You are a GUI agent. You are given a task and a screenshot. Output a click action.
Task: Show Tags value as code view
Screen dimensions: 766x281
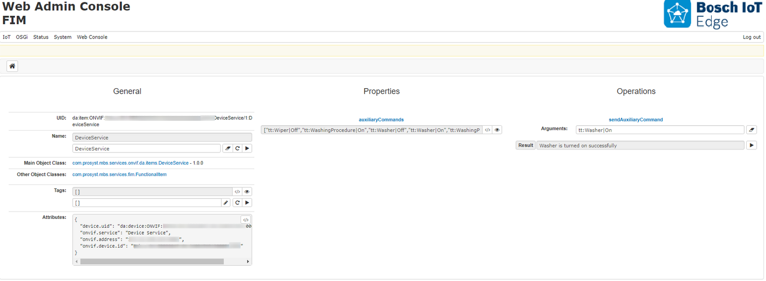pyautogui.click(x=237, y=192)
